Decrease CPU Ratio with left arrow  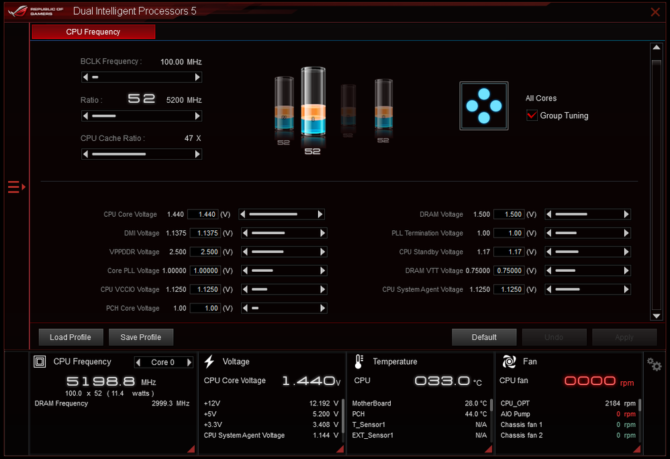[85, 115]
